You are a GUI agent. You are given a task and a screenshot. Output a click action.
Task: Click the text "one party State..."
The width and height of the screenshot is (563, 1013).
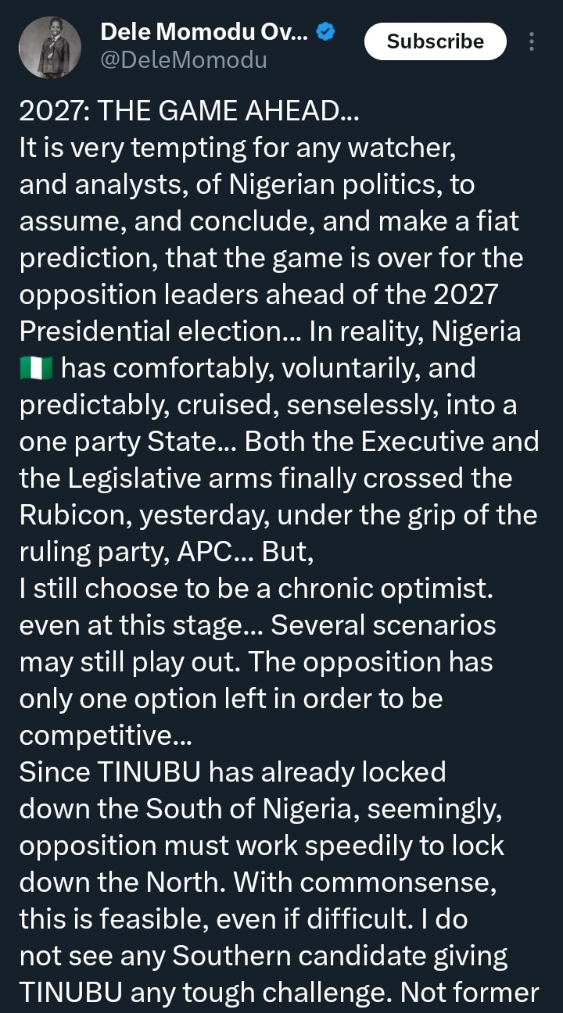click(x=127, y=442)
